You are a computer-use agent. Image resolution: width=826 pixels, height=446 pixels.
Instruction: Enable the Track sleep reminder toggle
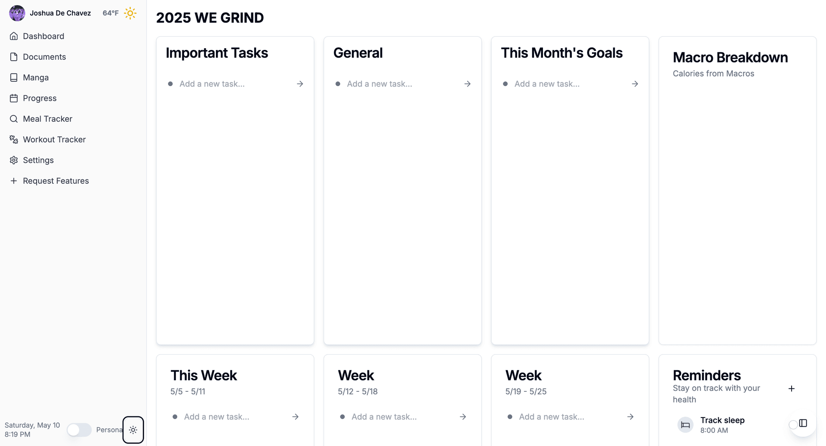794,424
